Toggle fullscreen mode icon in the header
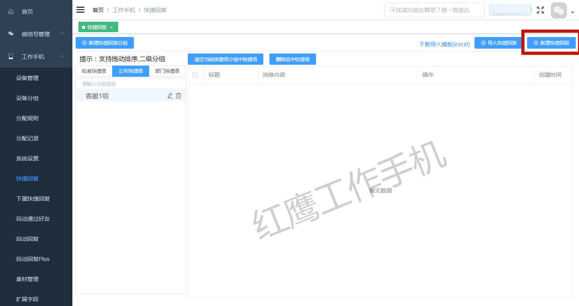Viewport: 579px width, 306px height. 540,10
